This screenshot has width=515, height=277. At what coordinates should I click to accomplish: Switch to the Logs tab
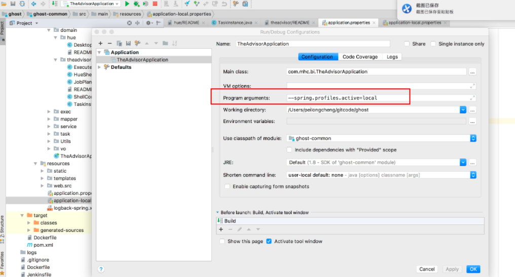pos(392,57)
